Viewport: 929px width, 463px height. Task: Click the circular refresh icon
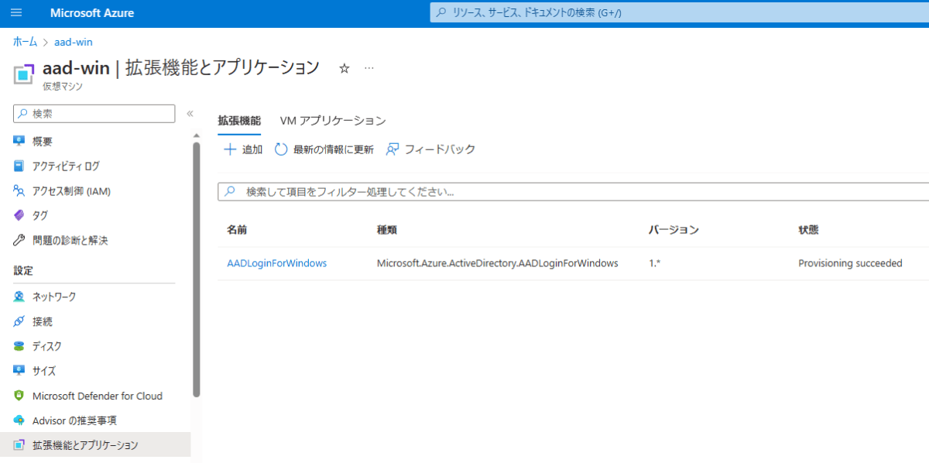pos(281,149)
